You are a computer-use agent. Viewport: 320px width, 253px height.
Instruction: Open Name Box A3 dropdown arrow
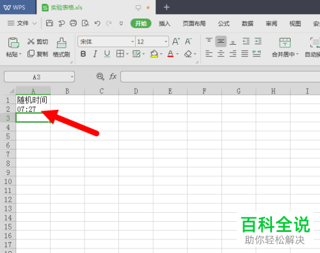72,77
